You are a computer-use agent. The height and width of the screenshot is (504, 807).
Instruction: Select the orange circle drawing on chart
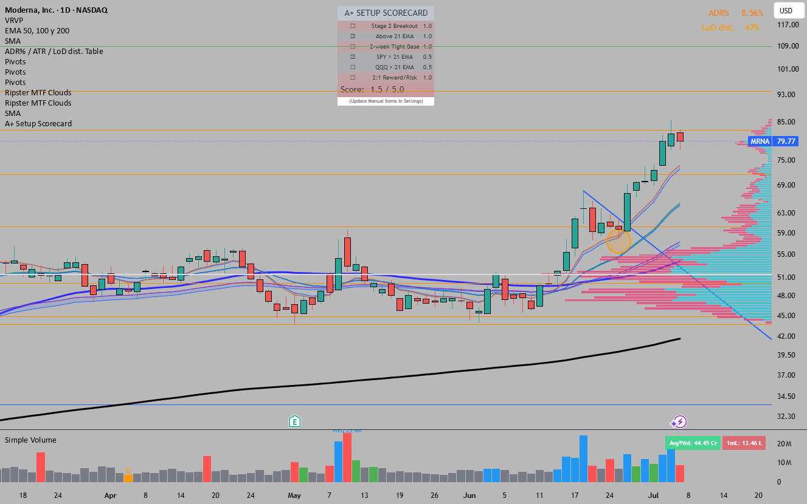[618, 241]
